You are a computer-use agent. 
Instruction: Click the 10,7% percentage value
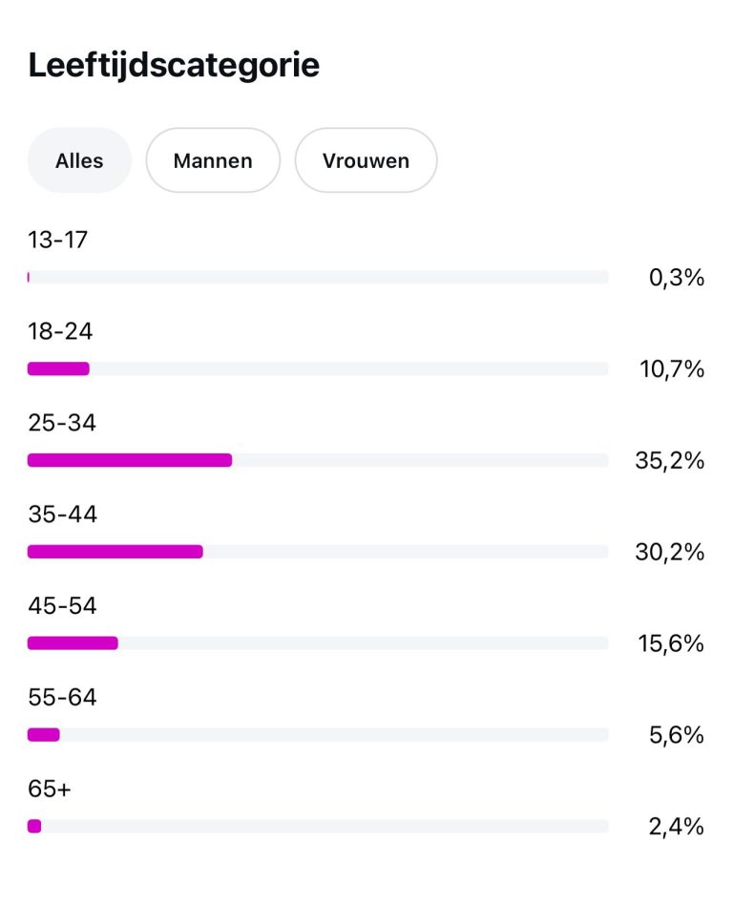(672, 368)
